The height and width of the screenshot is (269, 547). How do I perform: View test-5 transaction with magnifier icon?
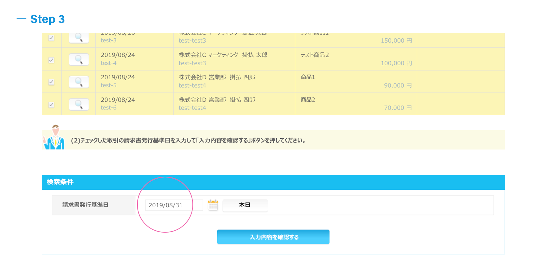coord(79,82)
